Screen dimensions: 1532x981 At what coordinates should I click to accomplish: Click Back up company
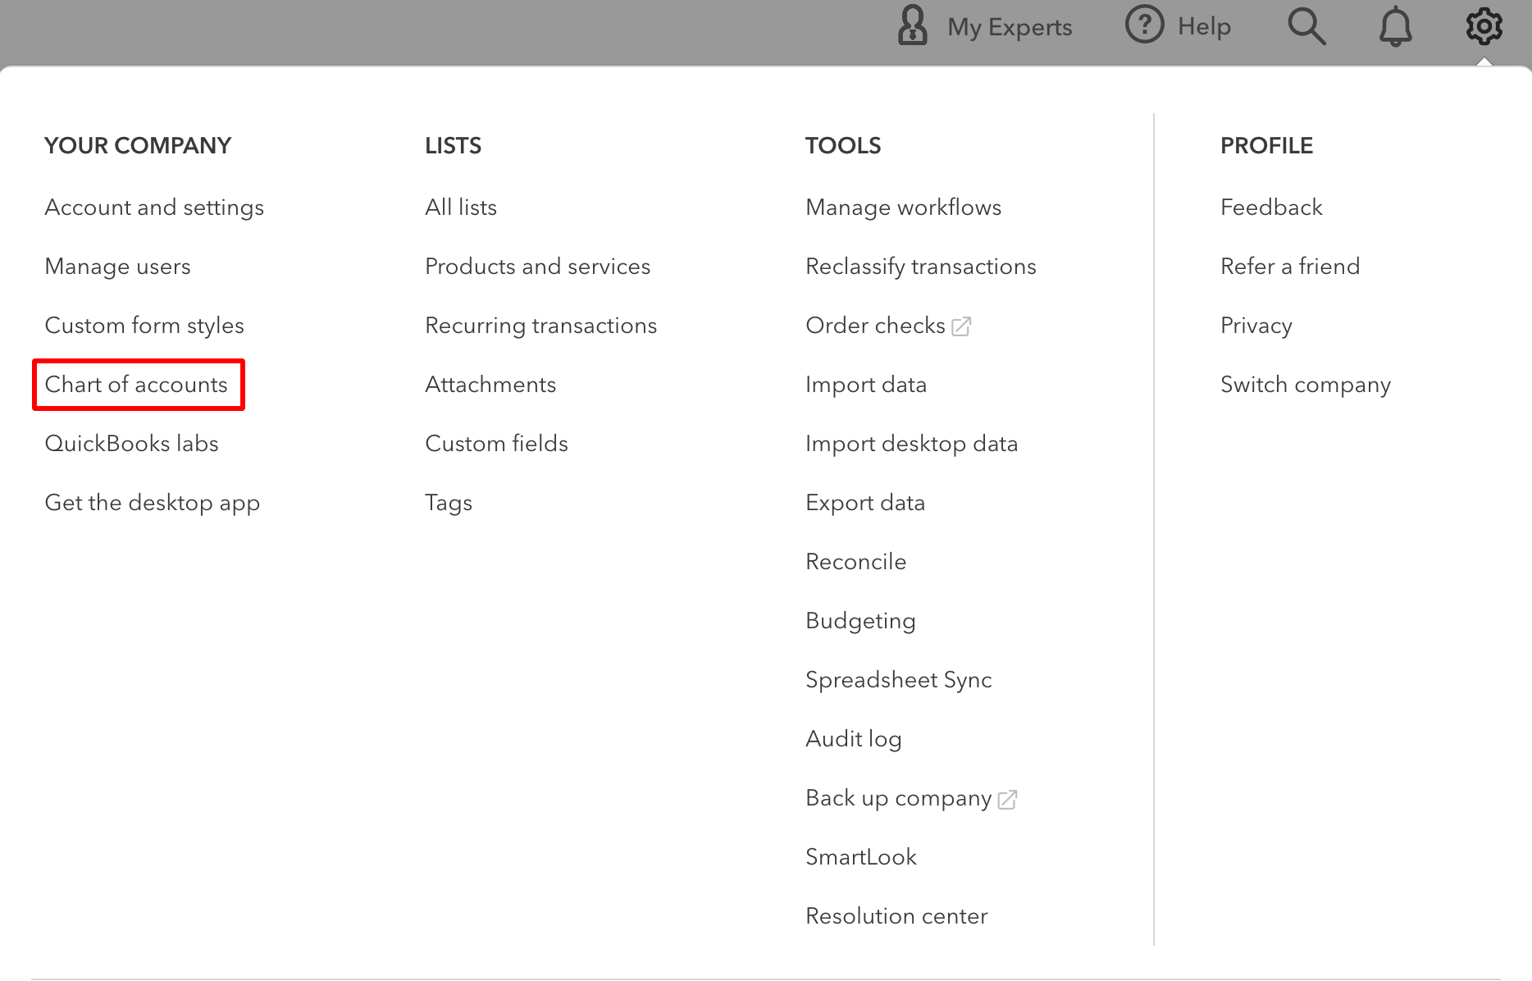click(899, 798)
